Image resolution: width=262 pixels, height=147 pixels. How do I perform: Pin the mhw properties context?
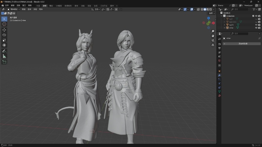pos(259,38)
